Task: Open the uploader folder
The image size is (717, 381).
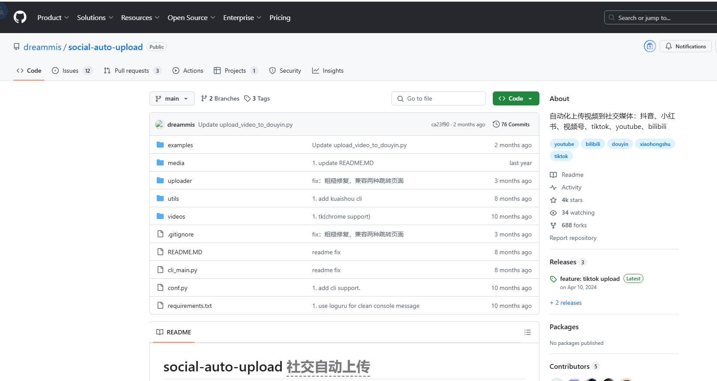Action: (180, 181)
